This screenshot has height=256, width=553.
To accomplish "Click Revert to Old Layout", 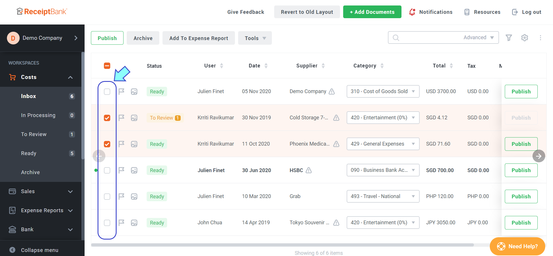I will [x=307, y=12].
